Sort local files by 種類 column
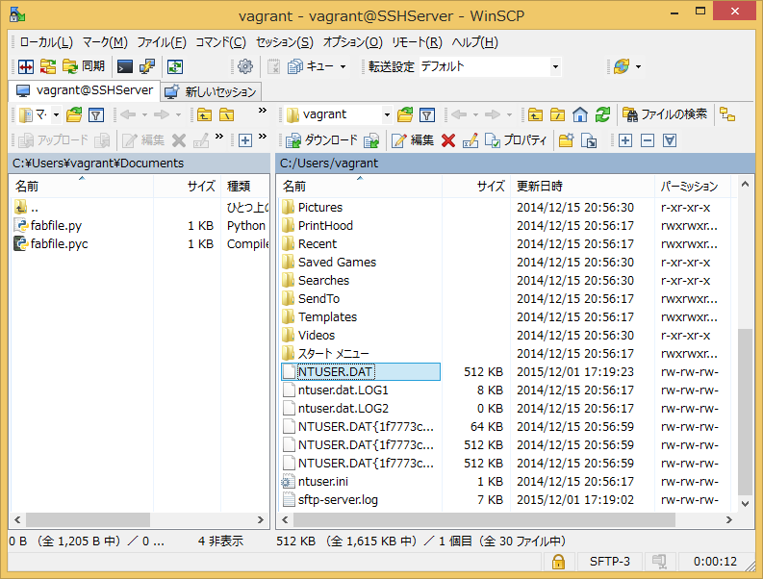Viewport: 763px width, 579px height. 245,186
